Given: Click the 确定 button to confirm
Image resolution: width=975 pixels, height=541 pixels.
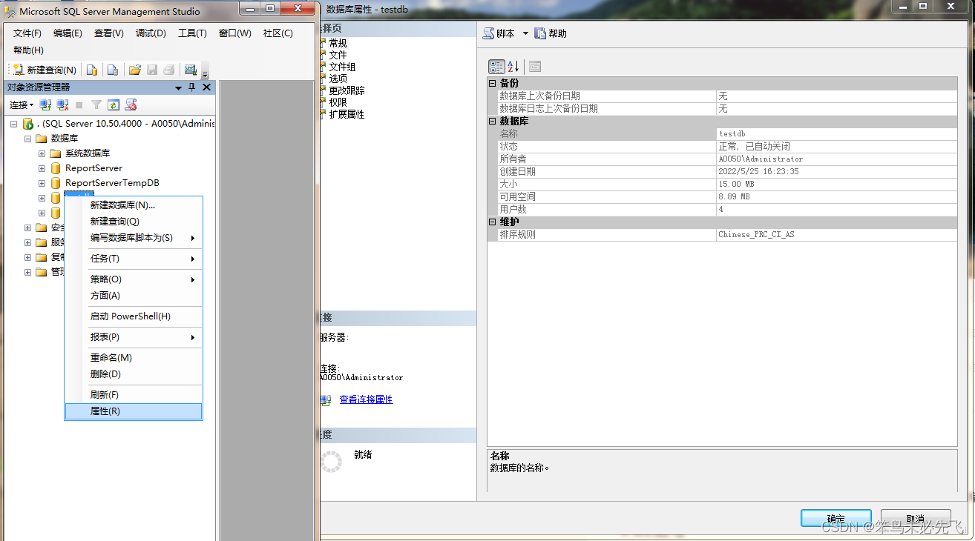Looking at the screenshot, I should [x=836, y=518].
